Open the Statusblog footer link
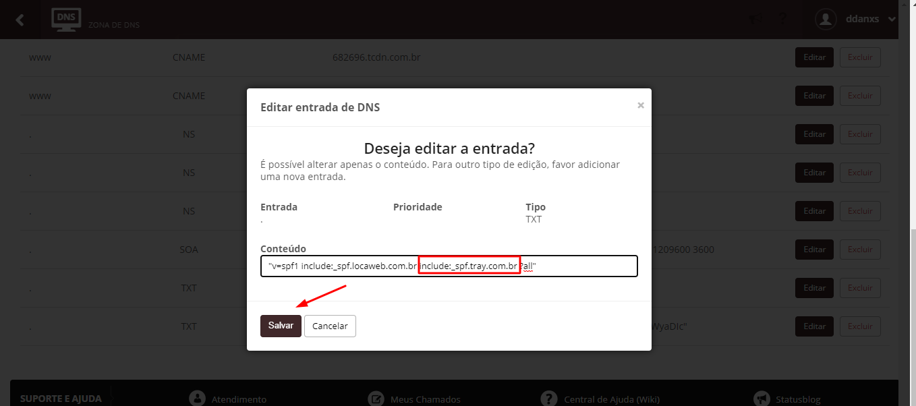 pos(798,399)
